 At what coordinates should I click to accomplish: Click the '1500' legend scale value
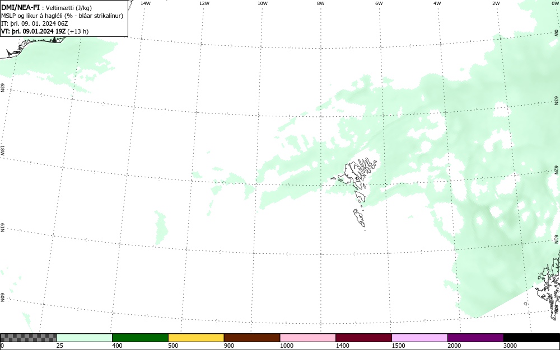click(398, 346)
